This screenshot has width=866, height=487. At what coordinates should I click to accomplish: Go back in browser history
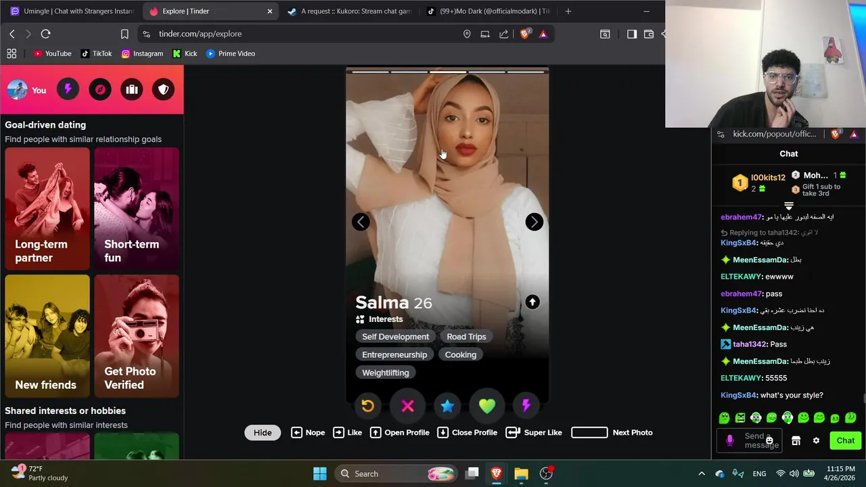(12, 34)
